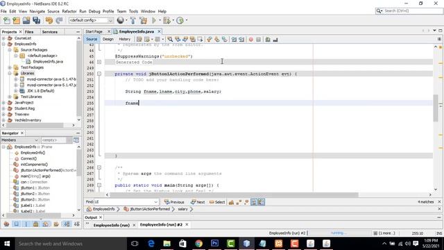The width and height of the screenshot is (444, 250).
Task: Click Select button in find bar
Action: [x=217, y=202]
